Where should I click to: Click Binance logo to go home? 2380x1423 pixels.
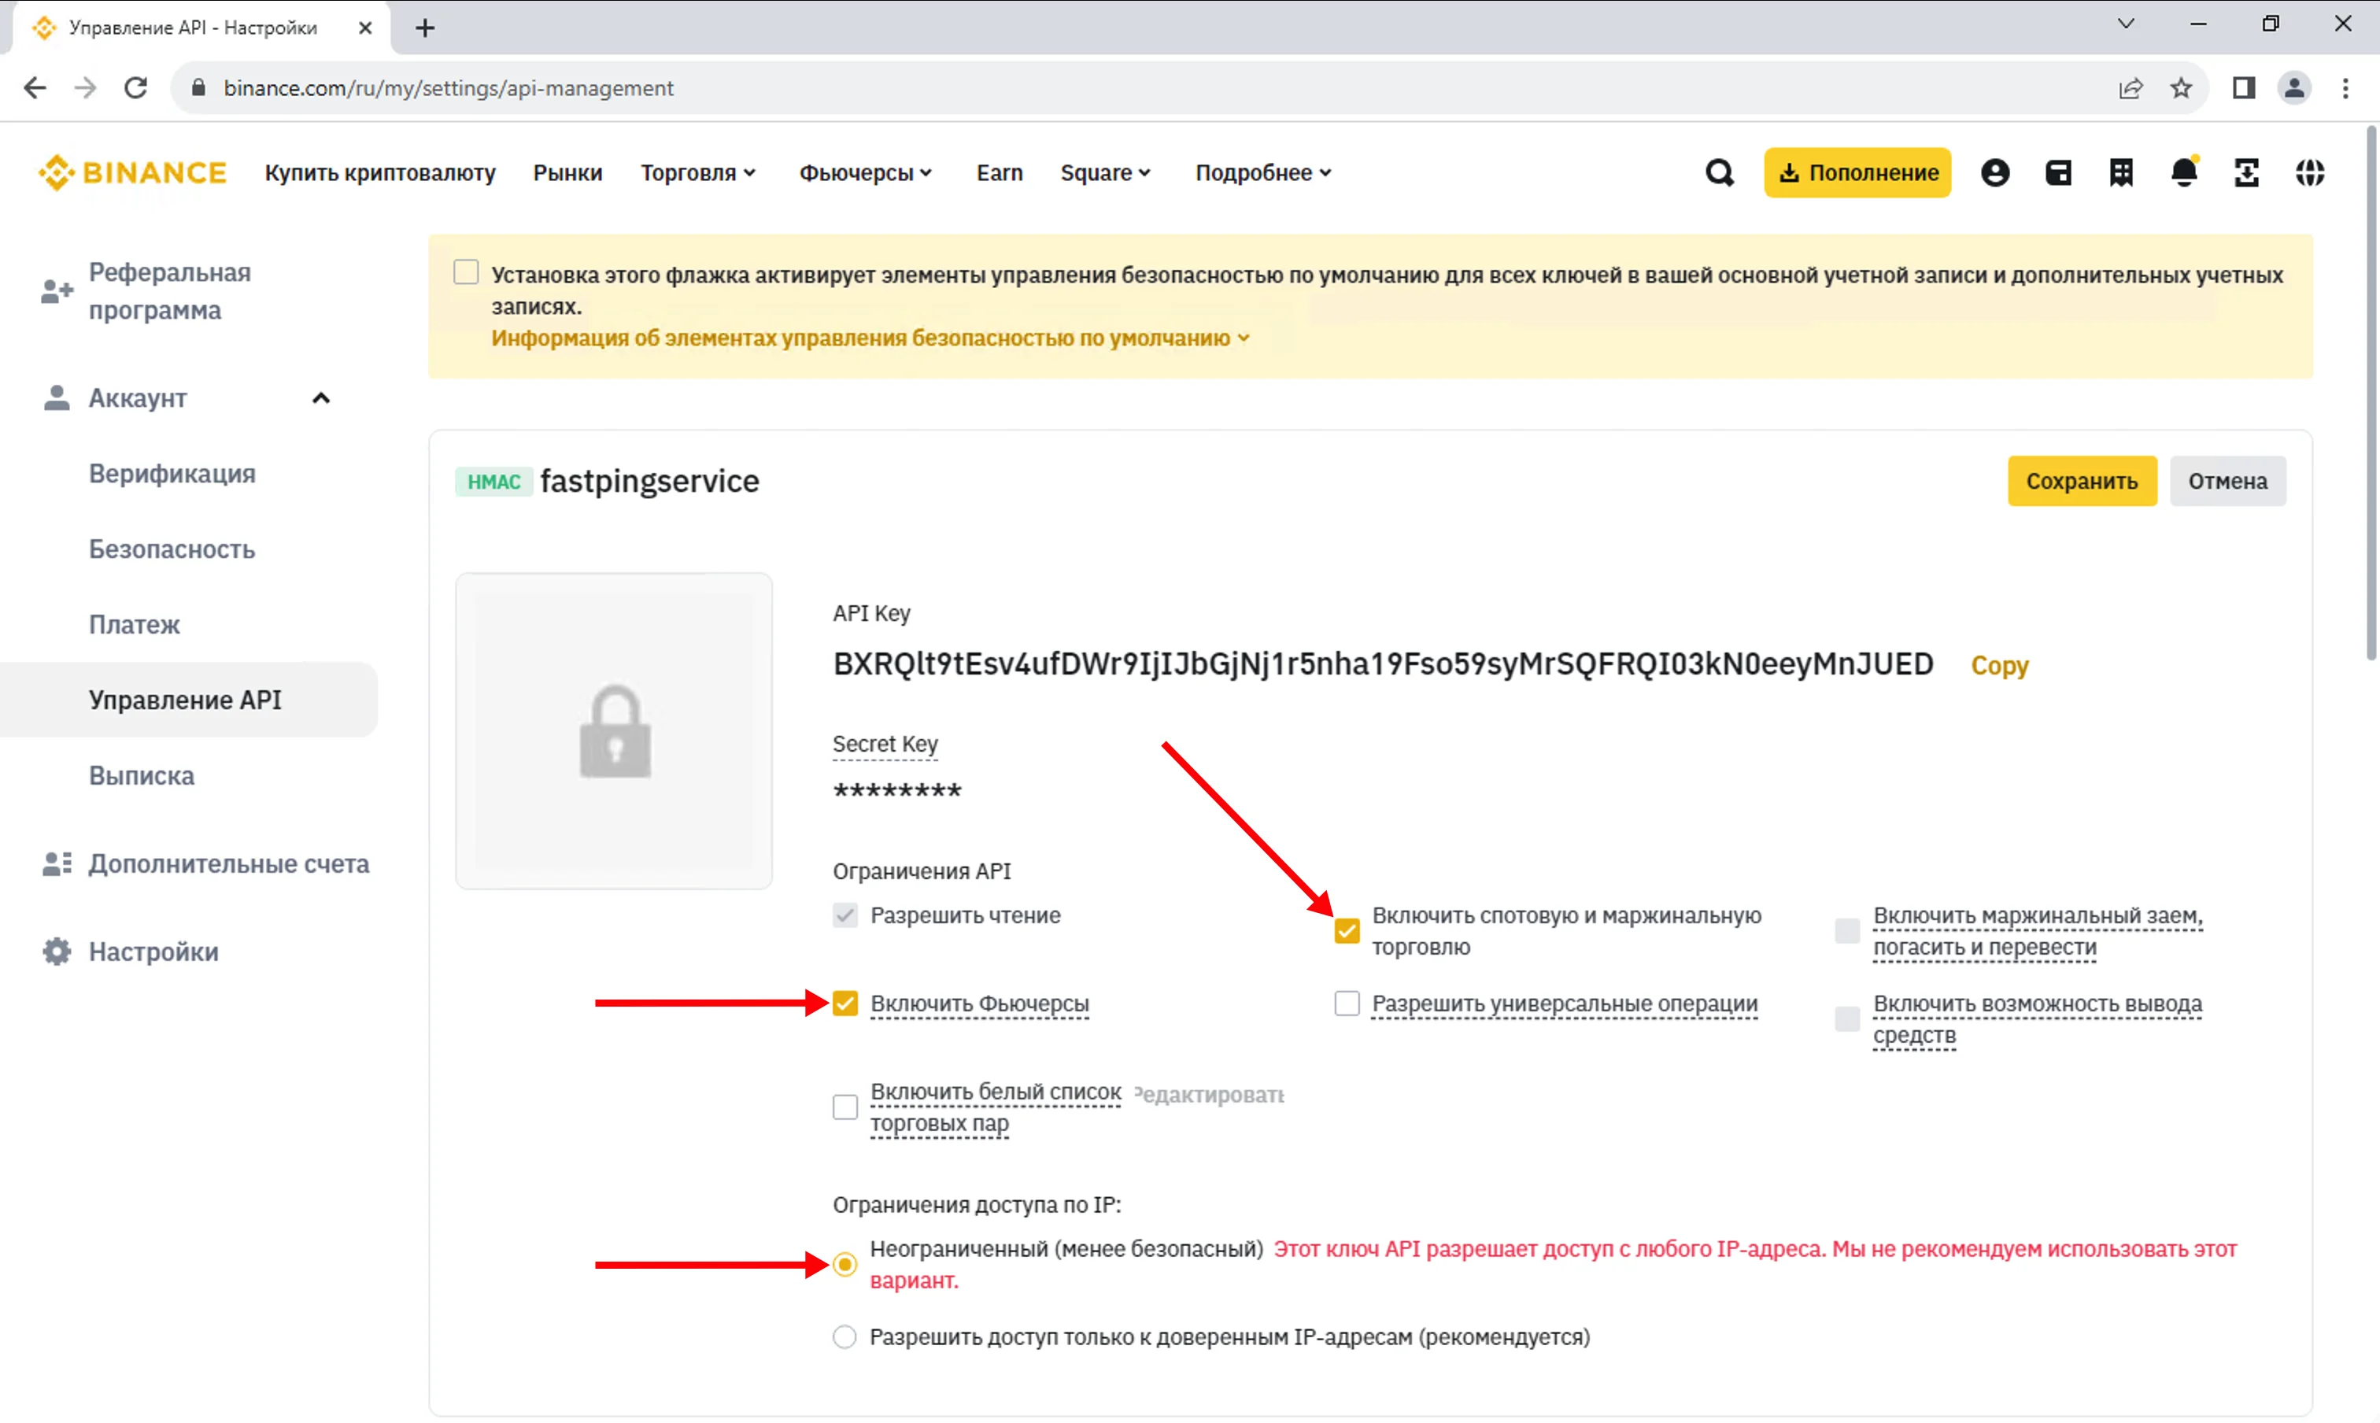pyautogui.click(x=132, y=172)
